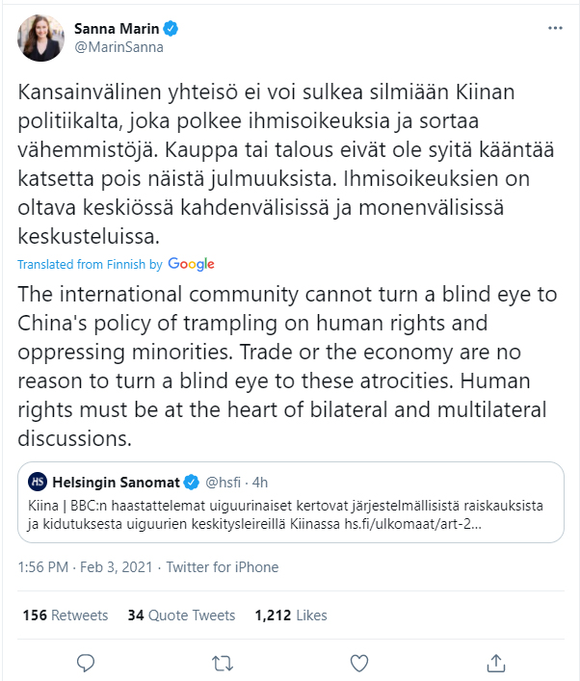Open the share tweet icon

[x=496, y=663]
